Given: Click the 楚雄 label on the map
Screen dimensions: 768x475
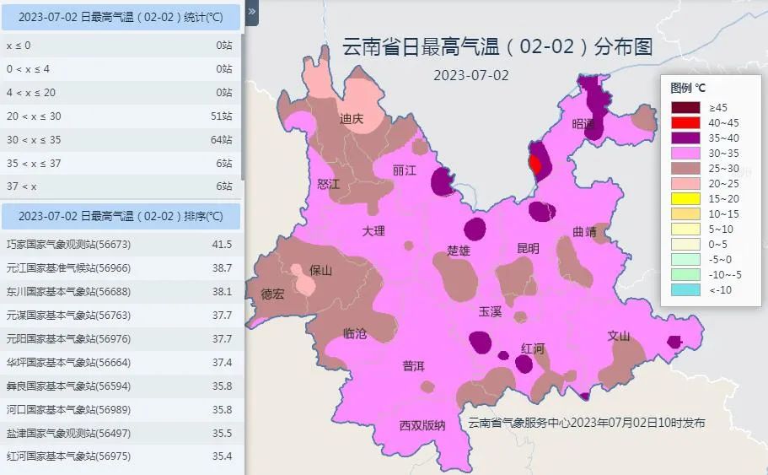Looking at the screenshot, I should (459, 251).
